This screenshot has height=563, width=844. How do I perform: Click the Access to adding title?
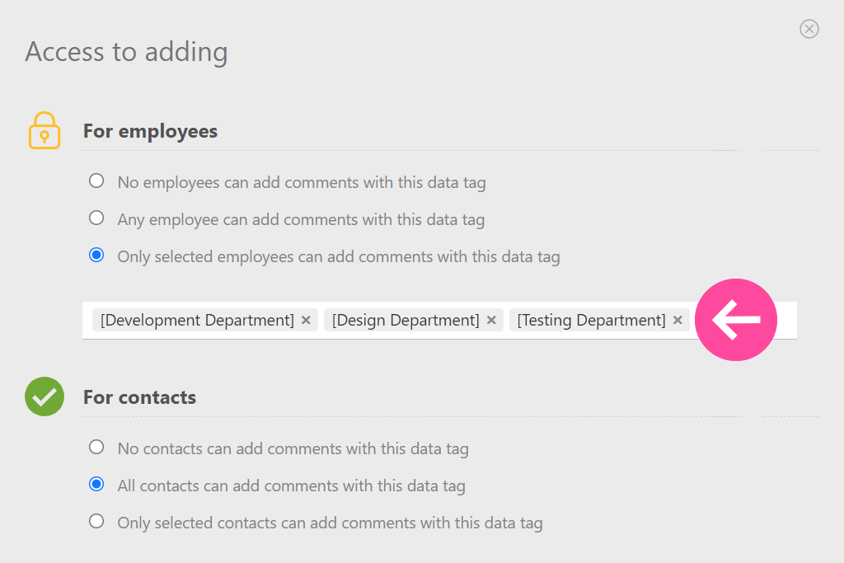(126, 52)
